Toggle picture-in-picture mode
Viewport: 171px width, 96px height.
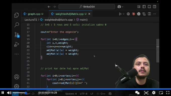161,93
